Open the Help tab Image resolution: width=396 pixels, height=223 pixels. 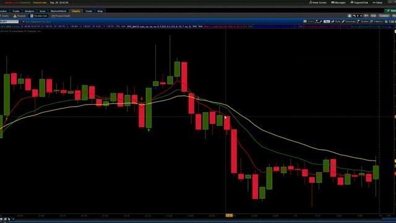click(100, 11)
